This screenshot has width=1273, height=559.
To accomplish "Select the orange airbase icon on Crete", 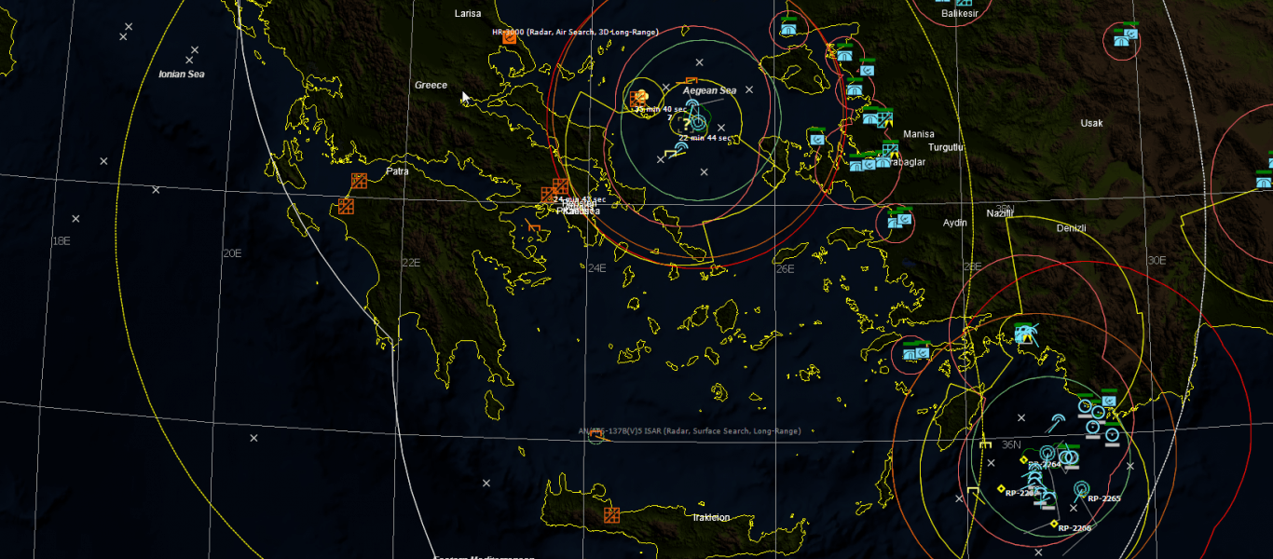I will click(612, 515).
